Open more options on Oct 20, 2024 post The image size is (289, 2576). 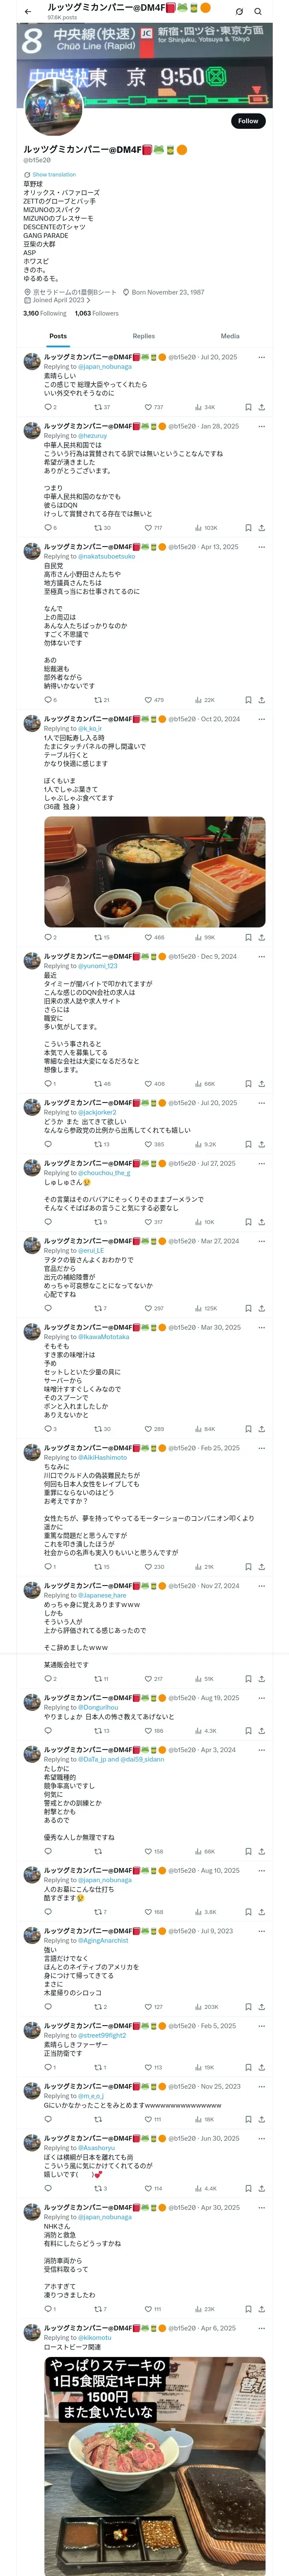(x=261, y=719)
